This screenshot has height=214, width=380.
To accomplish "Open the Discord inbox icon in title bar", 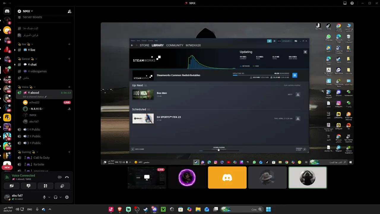I will tap(345, 3).
